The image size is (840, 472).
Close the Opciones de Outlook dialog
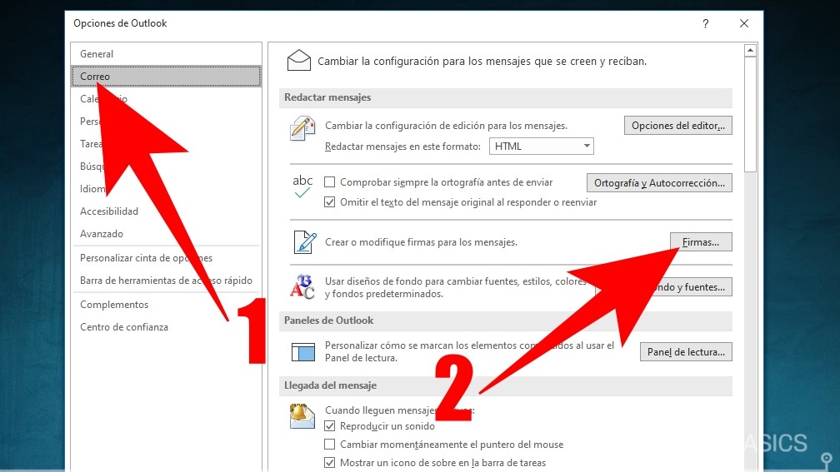744,23
